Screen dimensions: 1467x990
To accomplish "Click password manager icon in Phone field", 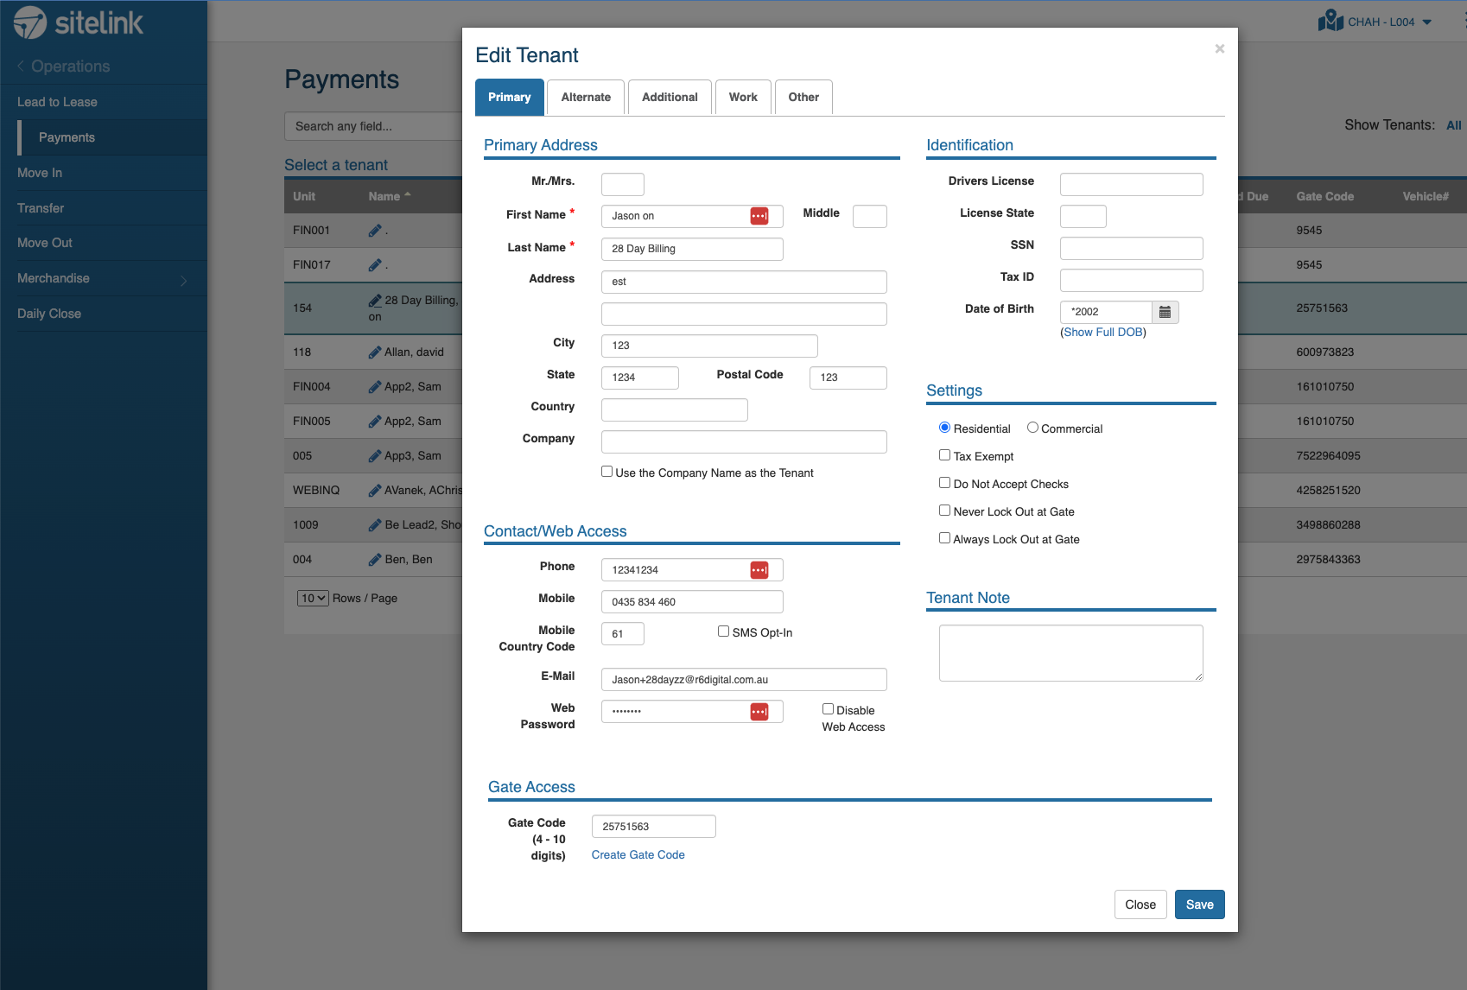I will pos(759,570).
